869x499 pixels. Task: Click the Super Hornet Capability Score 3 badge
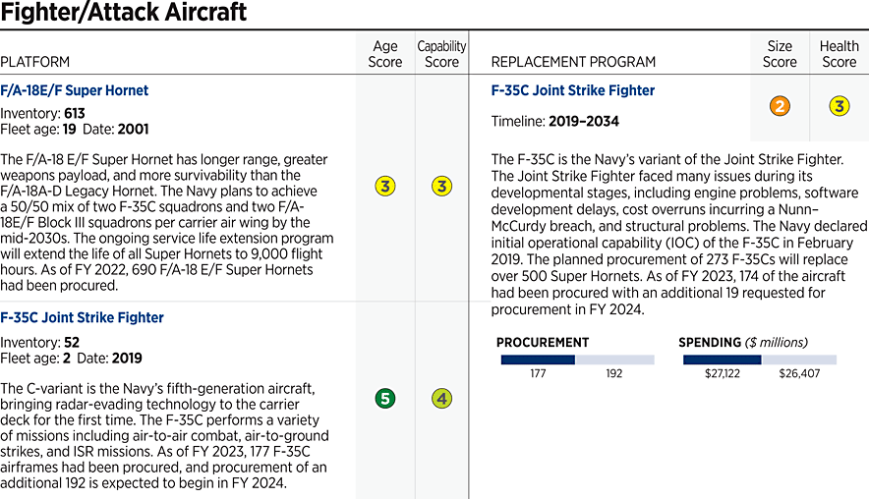(x=442, y=186)
